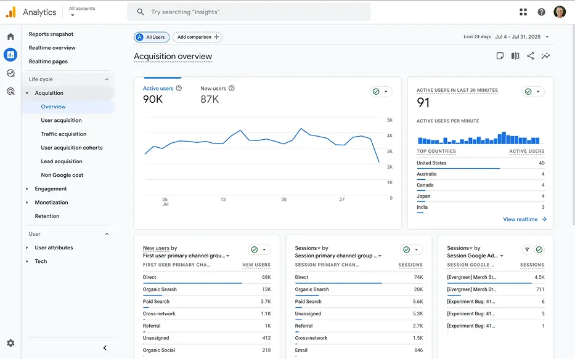
Task: Click the Edit comparisons columns icon
Action: [515, 56]
